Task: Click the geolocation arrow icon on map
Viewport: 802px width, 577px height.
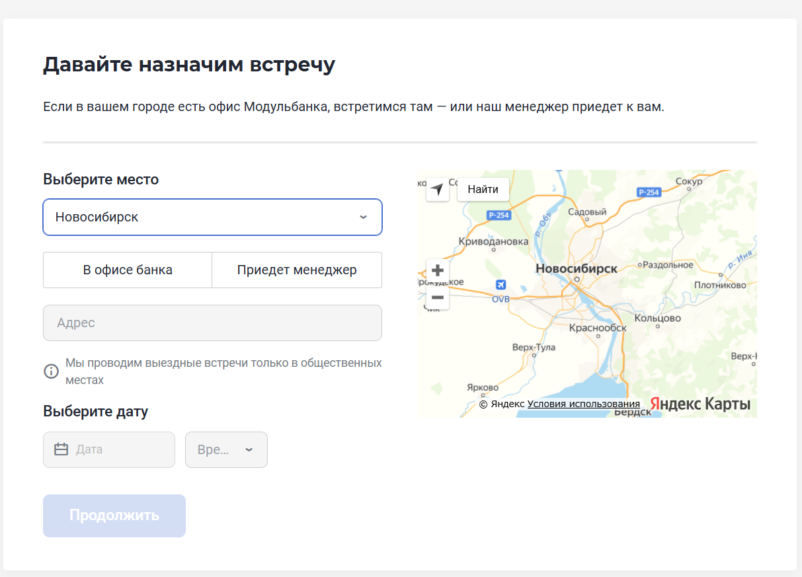Action: coord(437,189)
